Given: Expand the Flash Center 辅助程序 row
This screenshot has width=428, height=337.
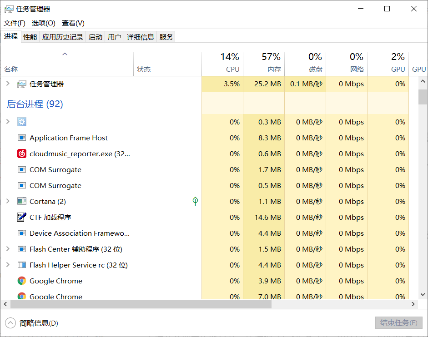Looking at the screenshot, I should pyautogui.click(x=8, y=248).
